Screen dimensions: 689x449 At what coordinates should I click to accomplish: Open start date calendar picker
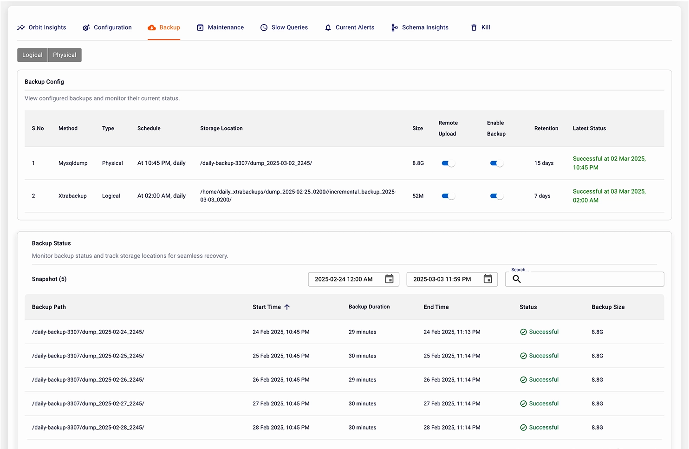click(x=389, y=279)
